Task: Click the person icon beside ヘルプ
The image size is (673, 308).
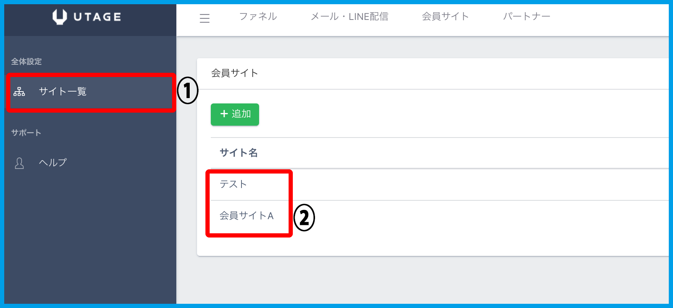Action: point(19,163)
